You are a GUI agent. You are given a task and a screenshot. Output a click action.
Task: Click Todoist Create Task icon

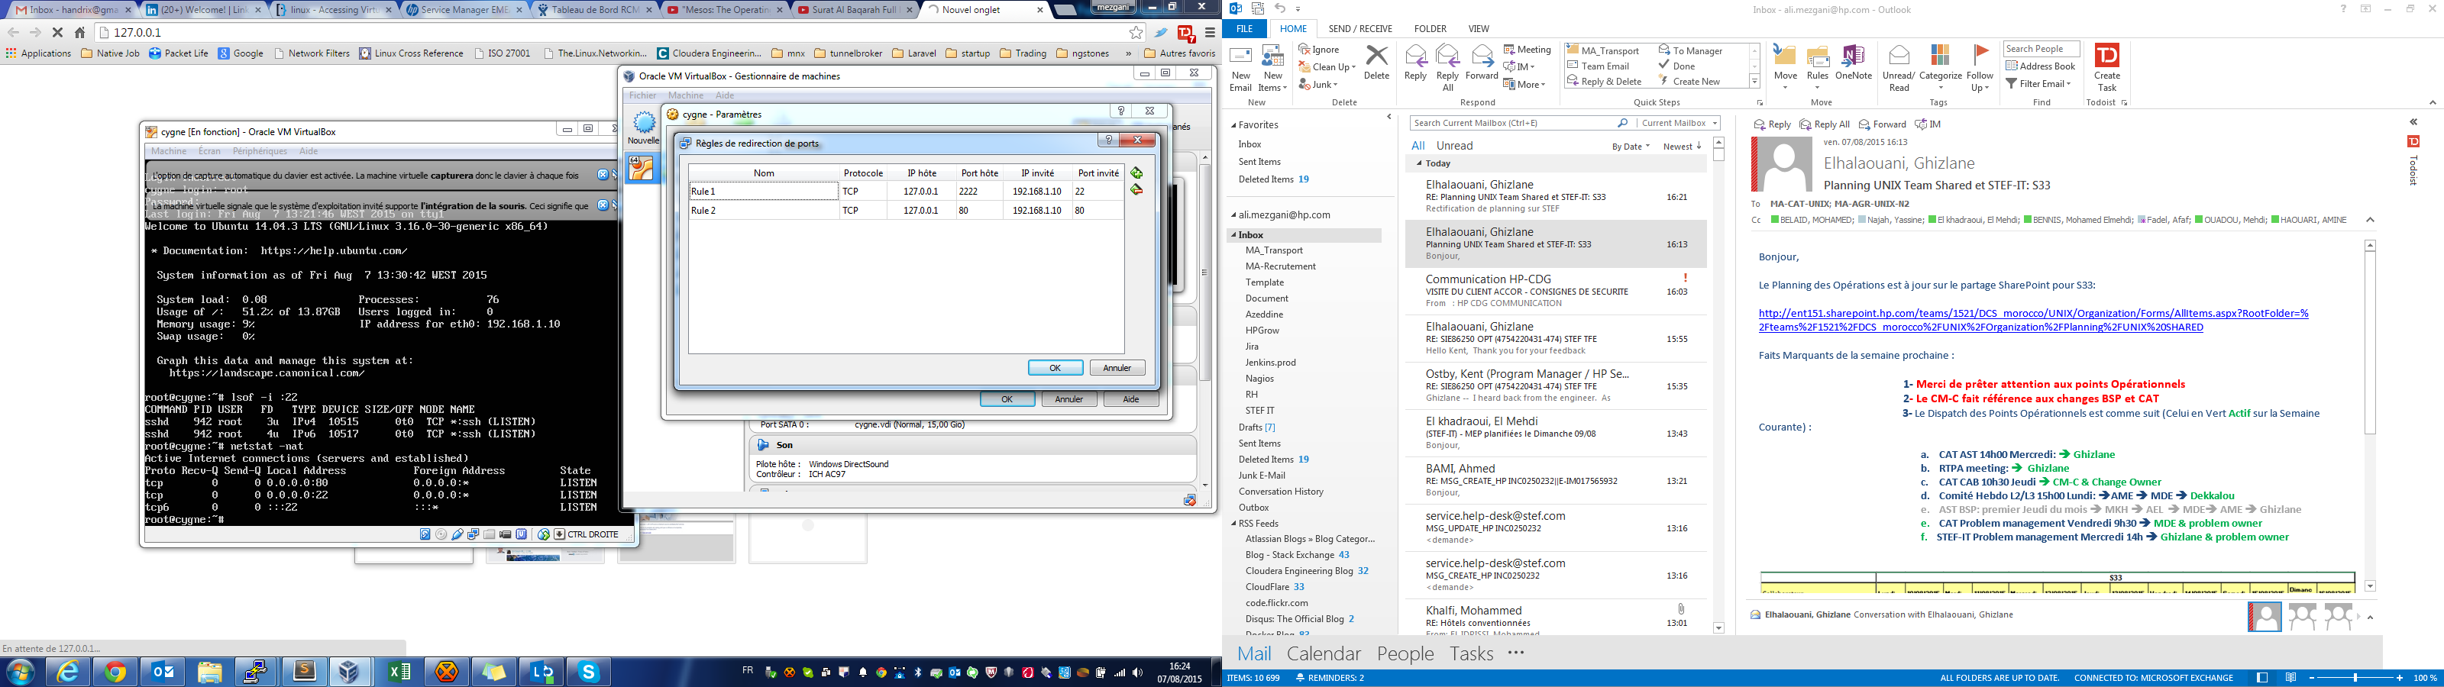(x=2106, y=69)
